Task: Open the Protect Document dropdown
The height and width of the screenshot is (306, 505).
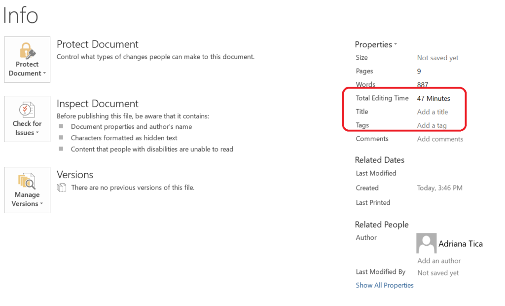Action: tap(27, 73)
